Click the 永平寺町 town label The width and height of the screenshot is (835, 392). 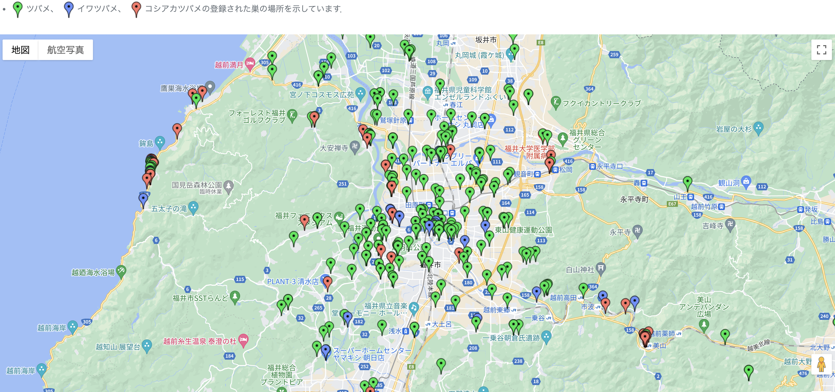634,199
